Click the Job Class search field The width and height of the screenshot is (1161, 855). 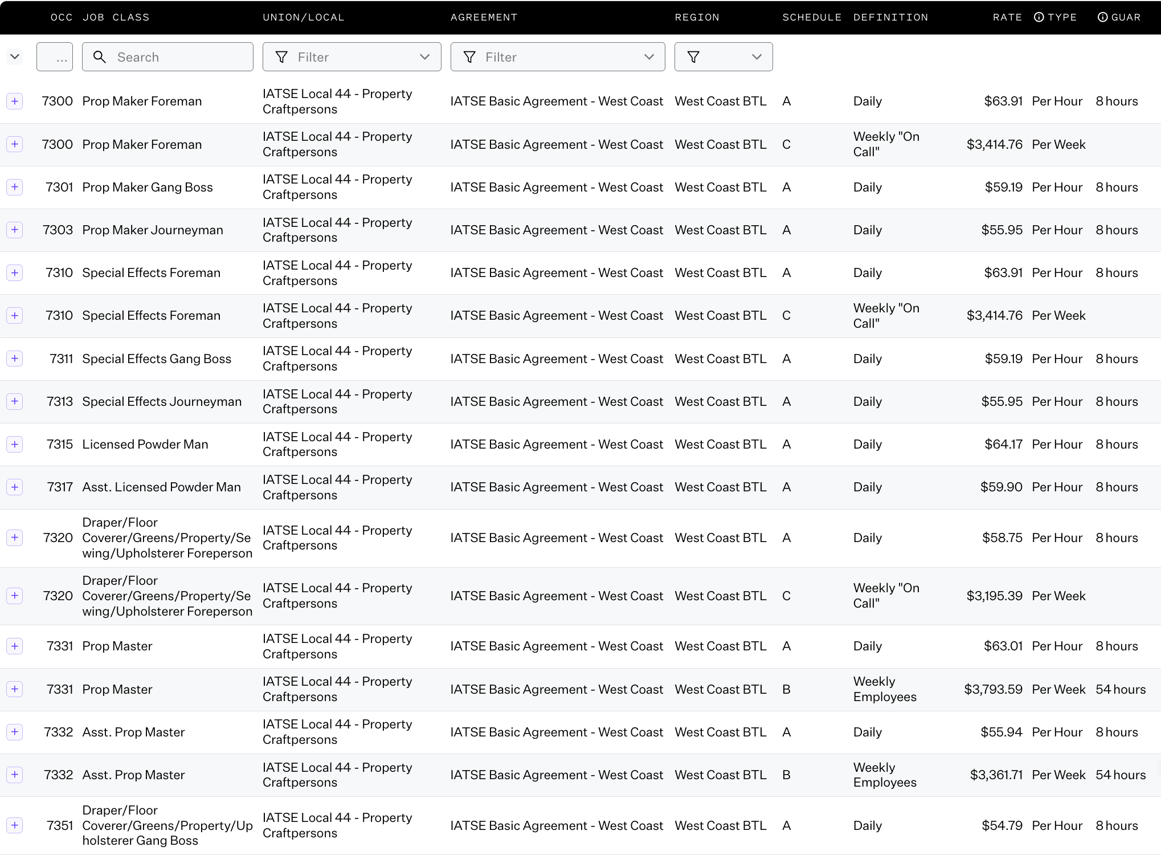click(x=167, y=57)
